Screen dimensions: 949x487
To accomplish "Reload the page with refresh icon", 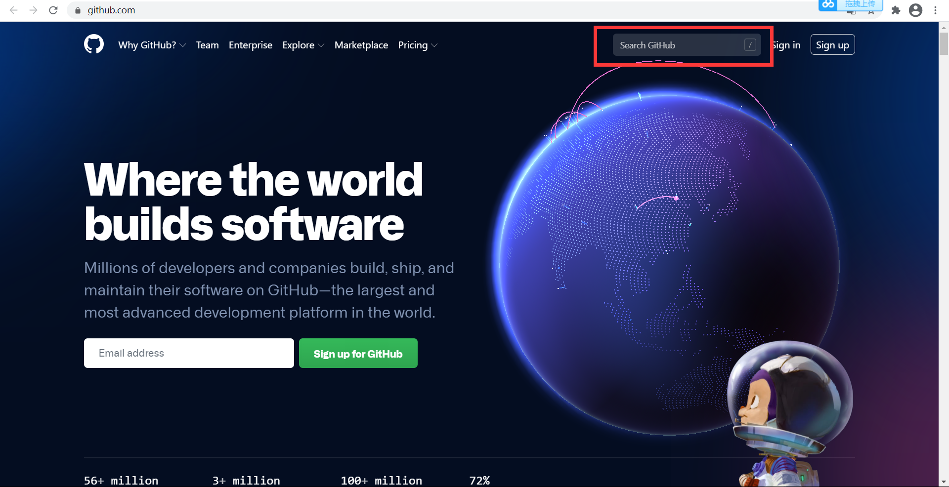I will (x=53, y=10).
